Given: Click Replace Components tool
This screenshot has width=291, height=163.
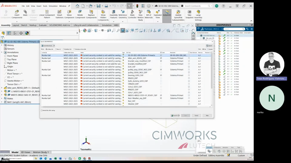Looking at the screenshot, I should tap(91, 14).
